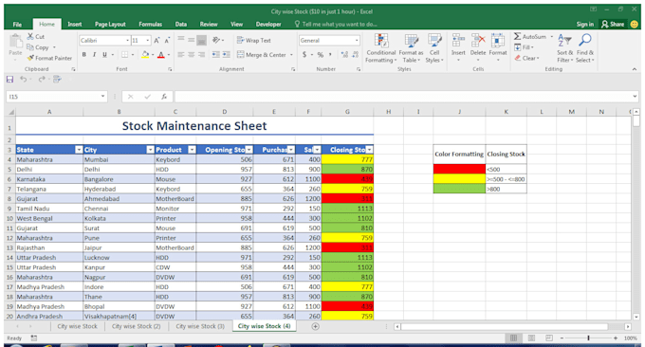Open the Borders button
The image size is (645, 347).
tap(125, 54)
